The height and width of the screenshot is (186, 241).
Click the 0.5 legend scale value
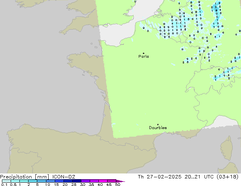coord(13,184)
